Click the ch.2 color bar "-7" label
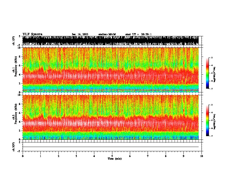This screenshot has width=227, height=175. pyautogui.click(x=211, y=136)
